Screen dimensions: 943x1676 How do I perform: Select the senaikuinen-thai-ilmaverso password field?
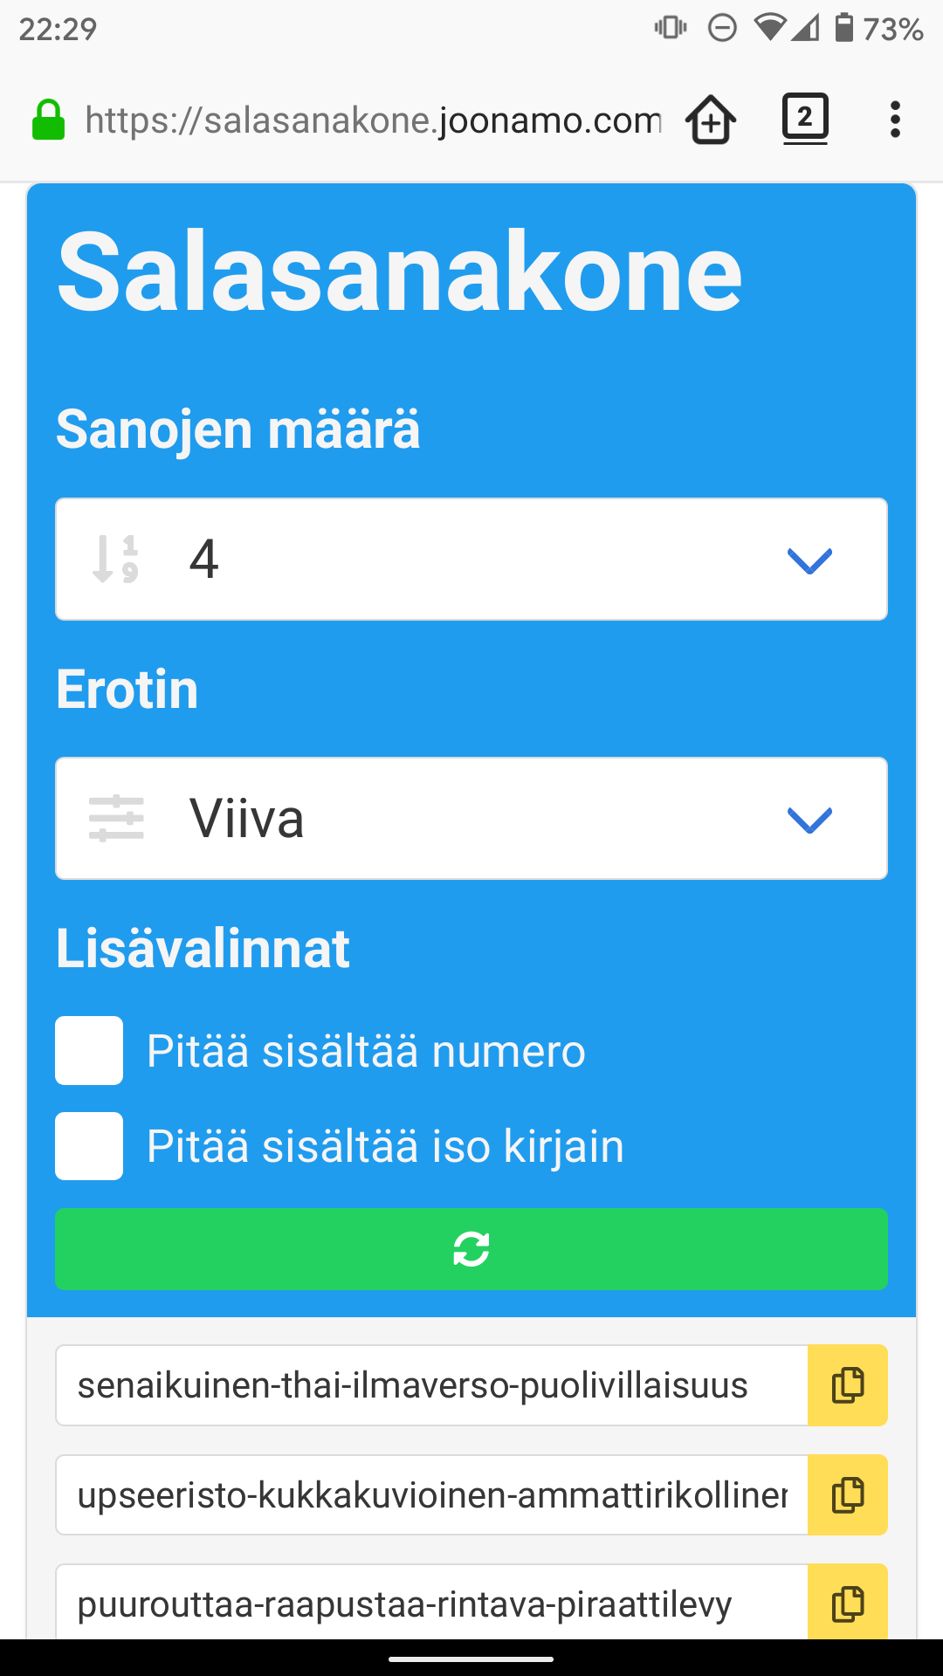click(x=431, y=1385)
